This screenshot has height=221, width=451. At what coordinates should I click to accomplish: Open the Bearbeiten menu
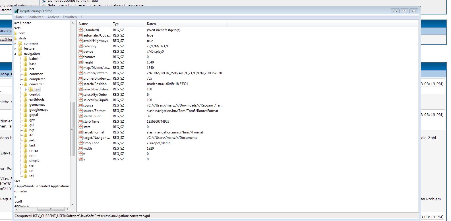[x=36, y=17]
